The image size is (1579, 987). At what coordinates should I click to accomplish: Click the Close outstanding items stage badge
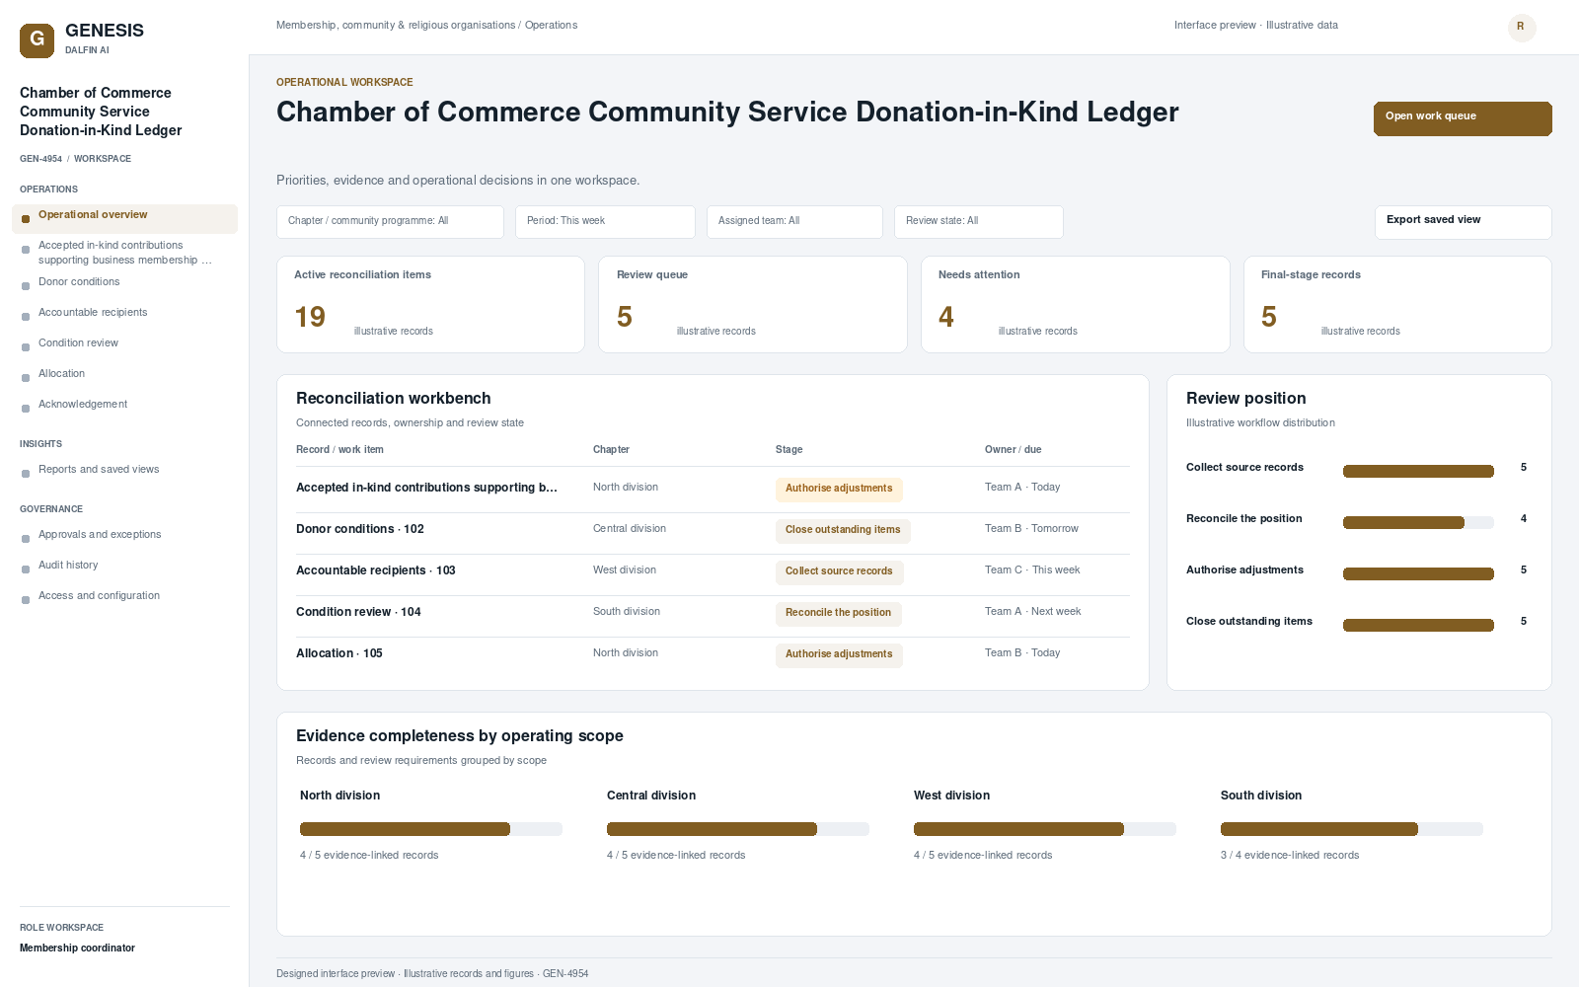pos(843,530)
